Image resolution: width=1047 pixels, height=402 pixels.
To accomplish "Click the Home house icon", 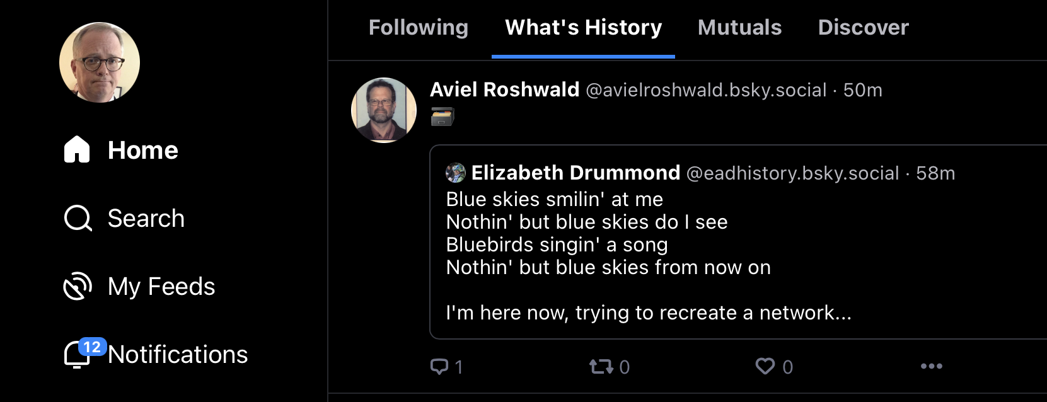I will click(x=77, y=149).
